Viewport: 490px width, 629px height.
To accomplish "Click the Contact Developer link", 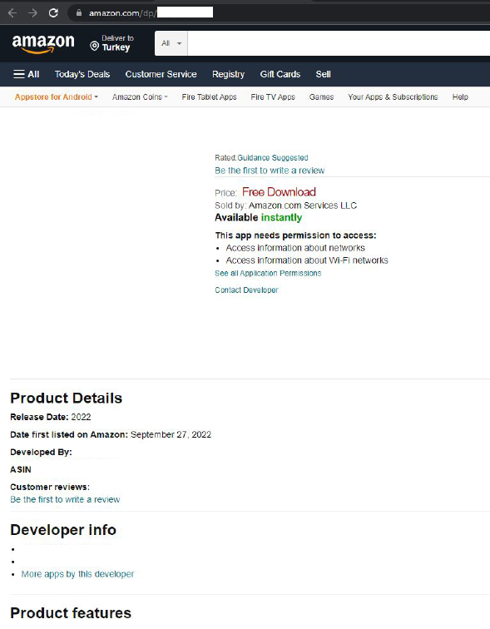I will click(x=246, y=290).
